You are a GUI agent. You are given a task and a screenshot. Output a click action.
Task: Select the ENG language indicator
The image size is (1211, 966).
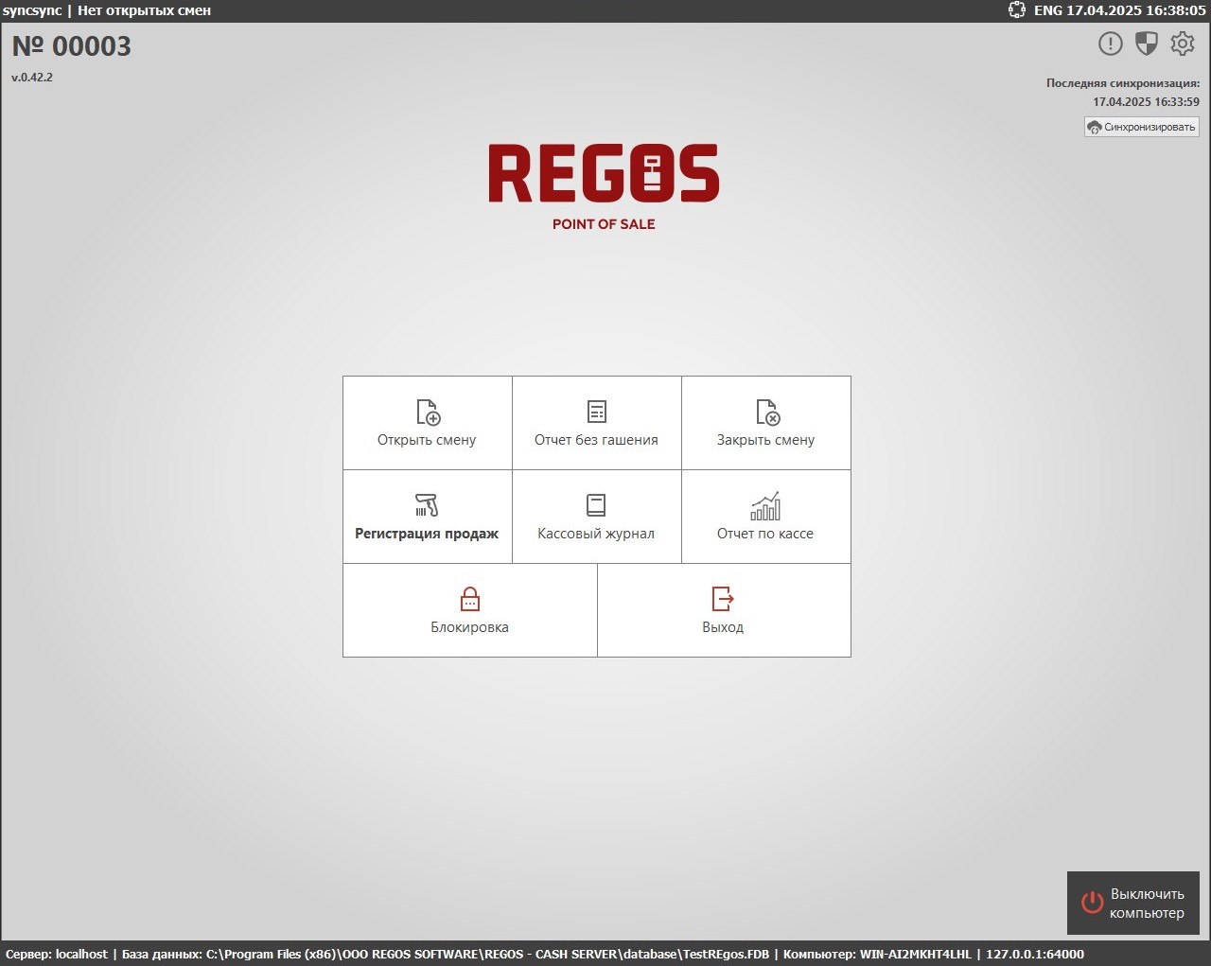click(1047, 10)
